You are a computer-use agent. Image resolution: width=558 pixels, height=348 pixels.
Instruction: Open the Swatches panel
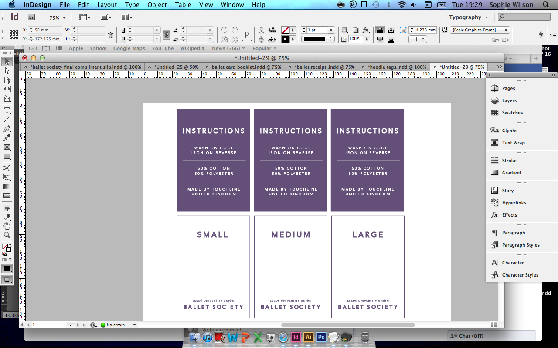512,113
